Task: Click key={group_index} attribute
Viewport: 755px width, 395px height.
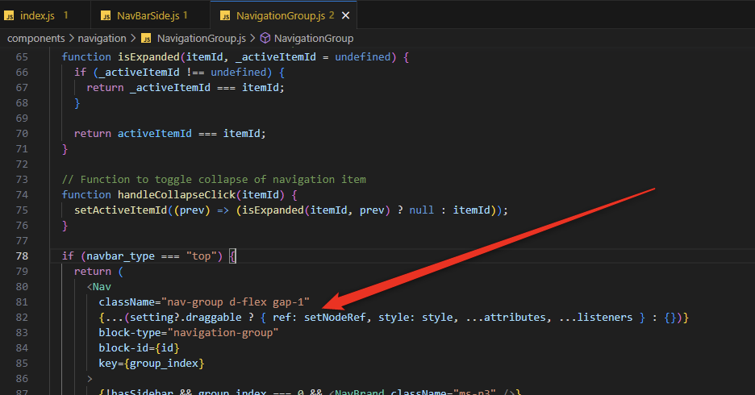Action: point(152,364)
